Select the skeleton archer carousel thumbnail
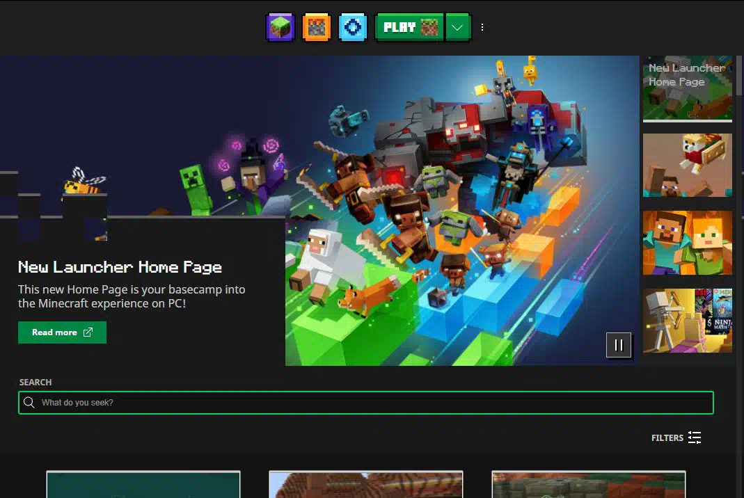Viewport: 744px width, 498px height. click(688, 321)
